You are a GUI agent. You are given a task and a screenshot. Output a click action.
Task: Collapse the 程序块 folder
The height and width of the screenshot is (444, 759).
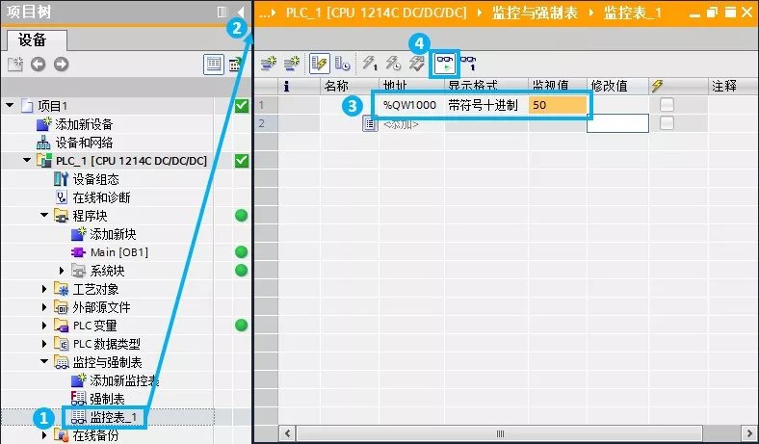pos(44,216)
